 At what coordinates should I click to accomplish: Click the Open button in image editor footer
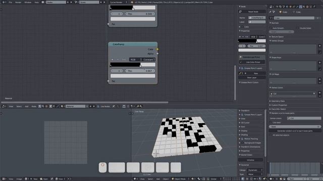[x=44, y=179]
